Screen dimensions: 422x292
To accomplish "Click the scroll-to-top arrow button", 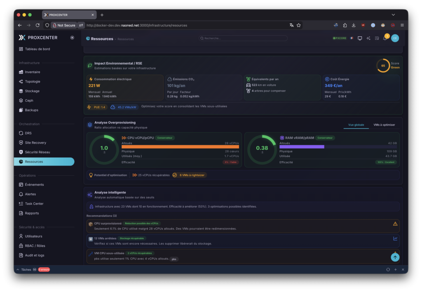I will [x=395, y=257].
